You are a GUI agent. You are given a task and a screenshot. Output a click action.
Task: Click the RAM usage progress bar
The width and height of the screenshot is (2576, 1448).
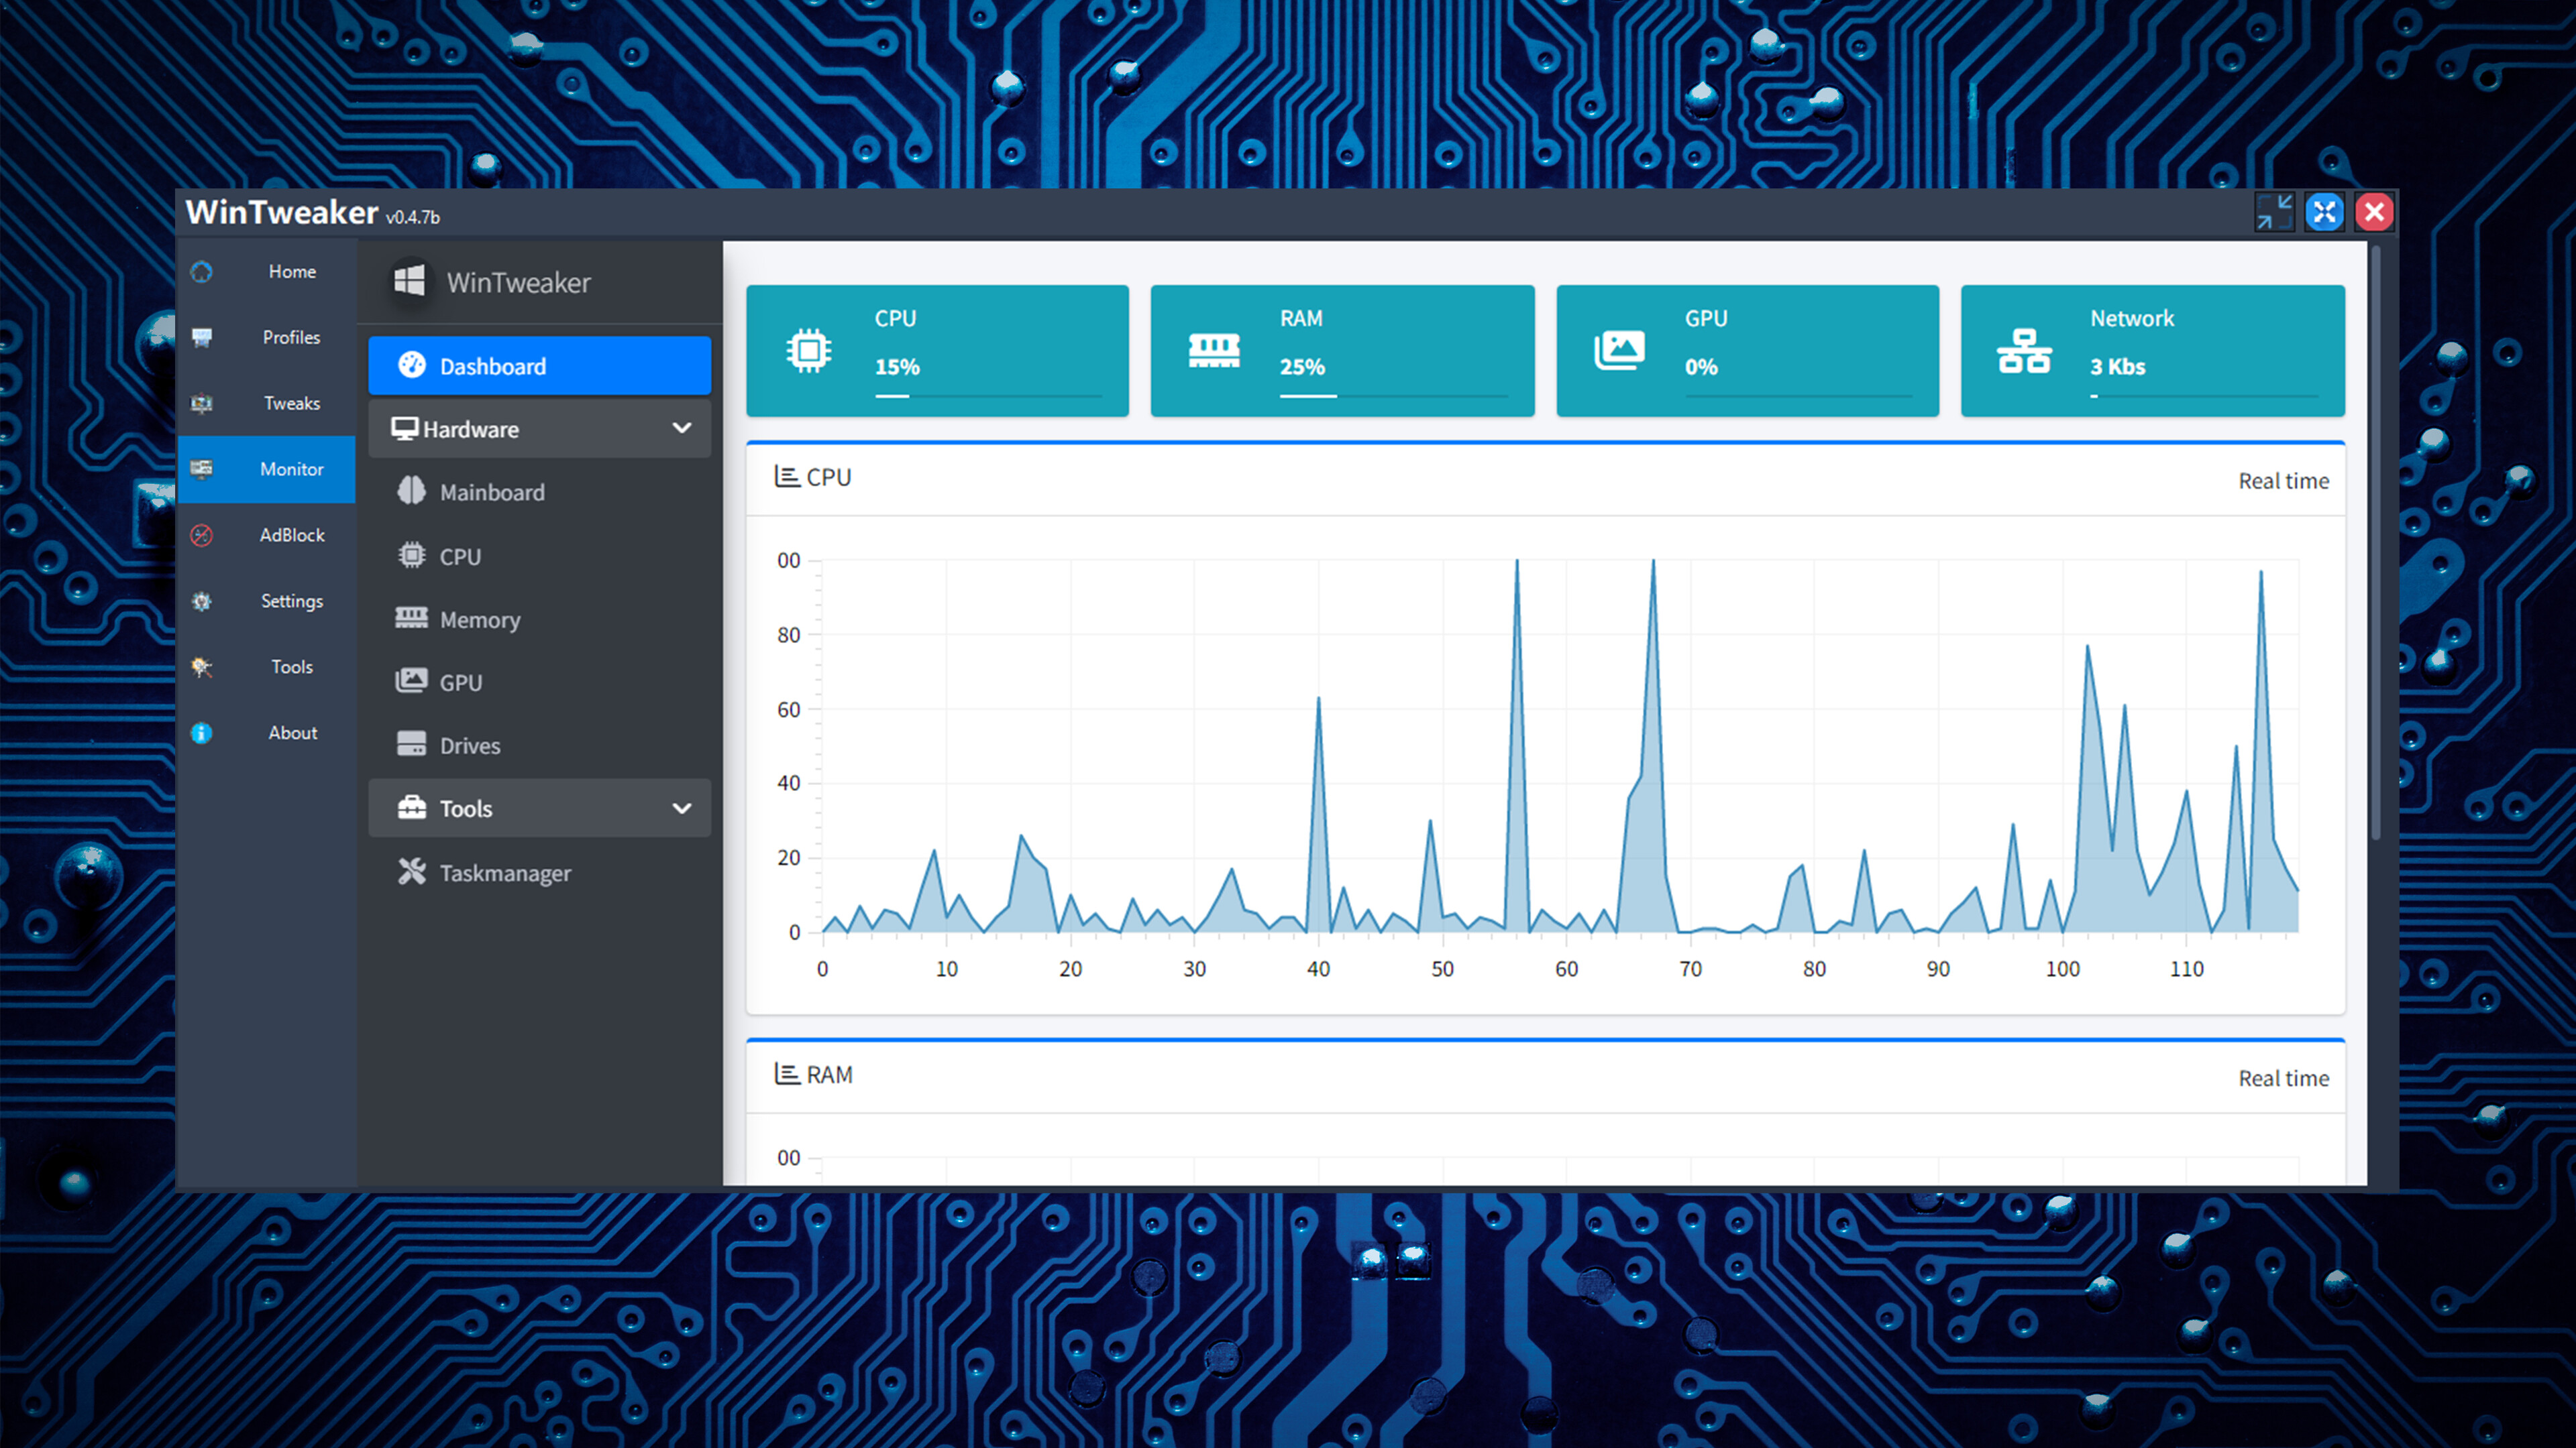click(1393, 397)
